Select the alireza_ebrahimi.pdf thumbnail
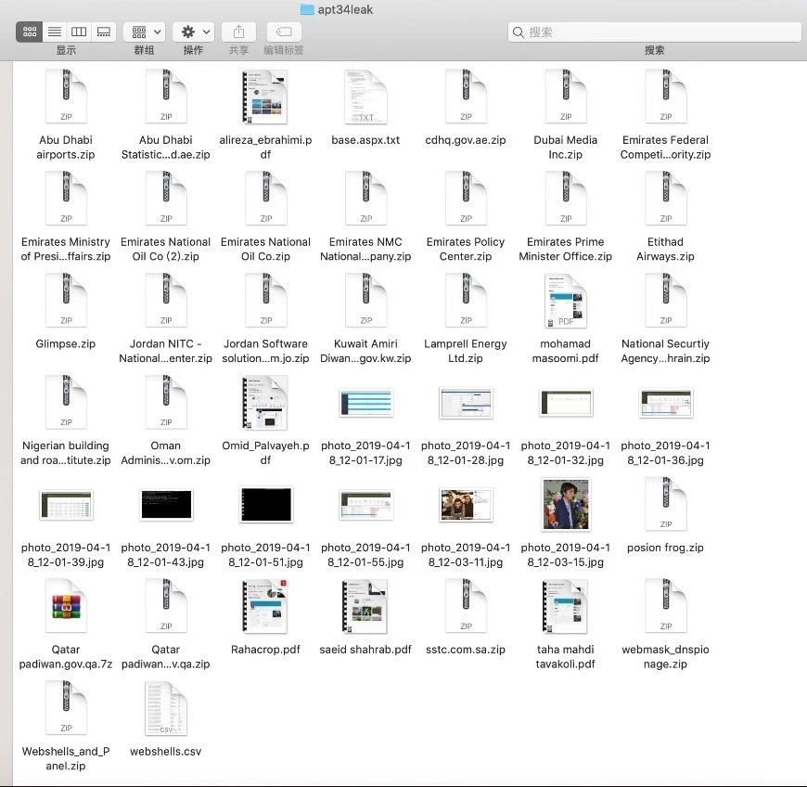 265,97
